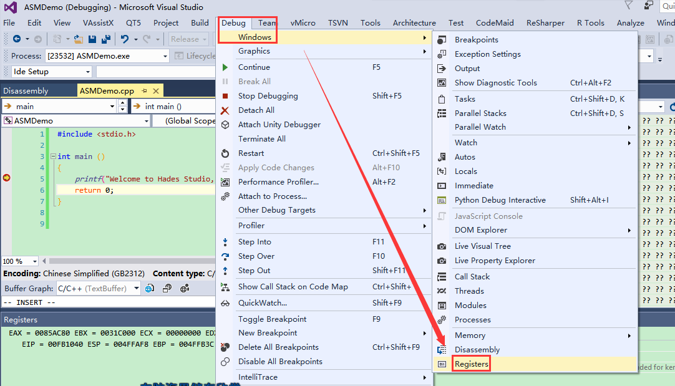Switch to the Disassembly tab
Viewport: 675px width, 386px height.
(x=26, y=91)
